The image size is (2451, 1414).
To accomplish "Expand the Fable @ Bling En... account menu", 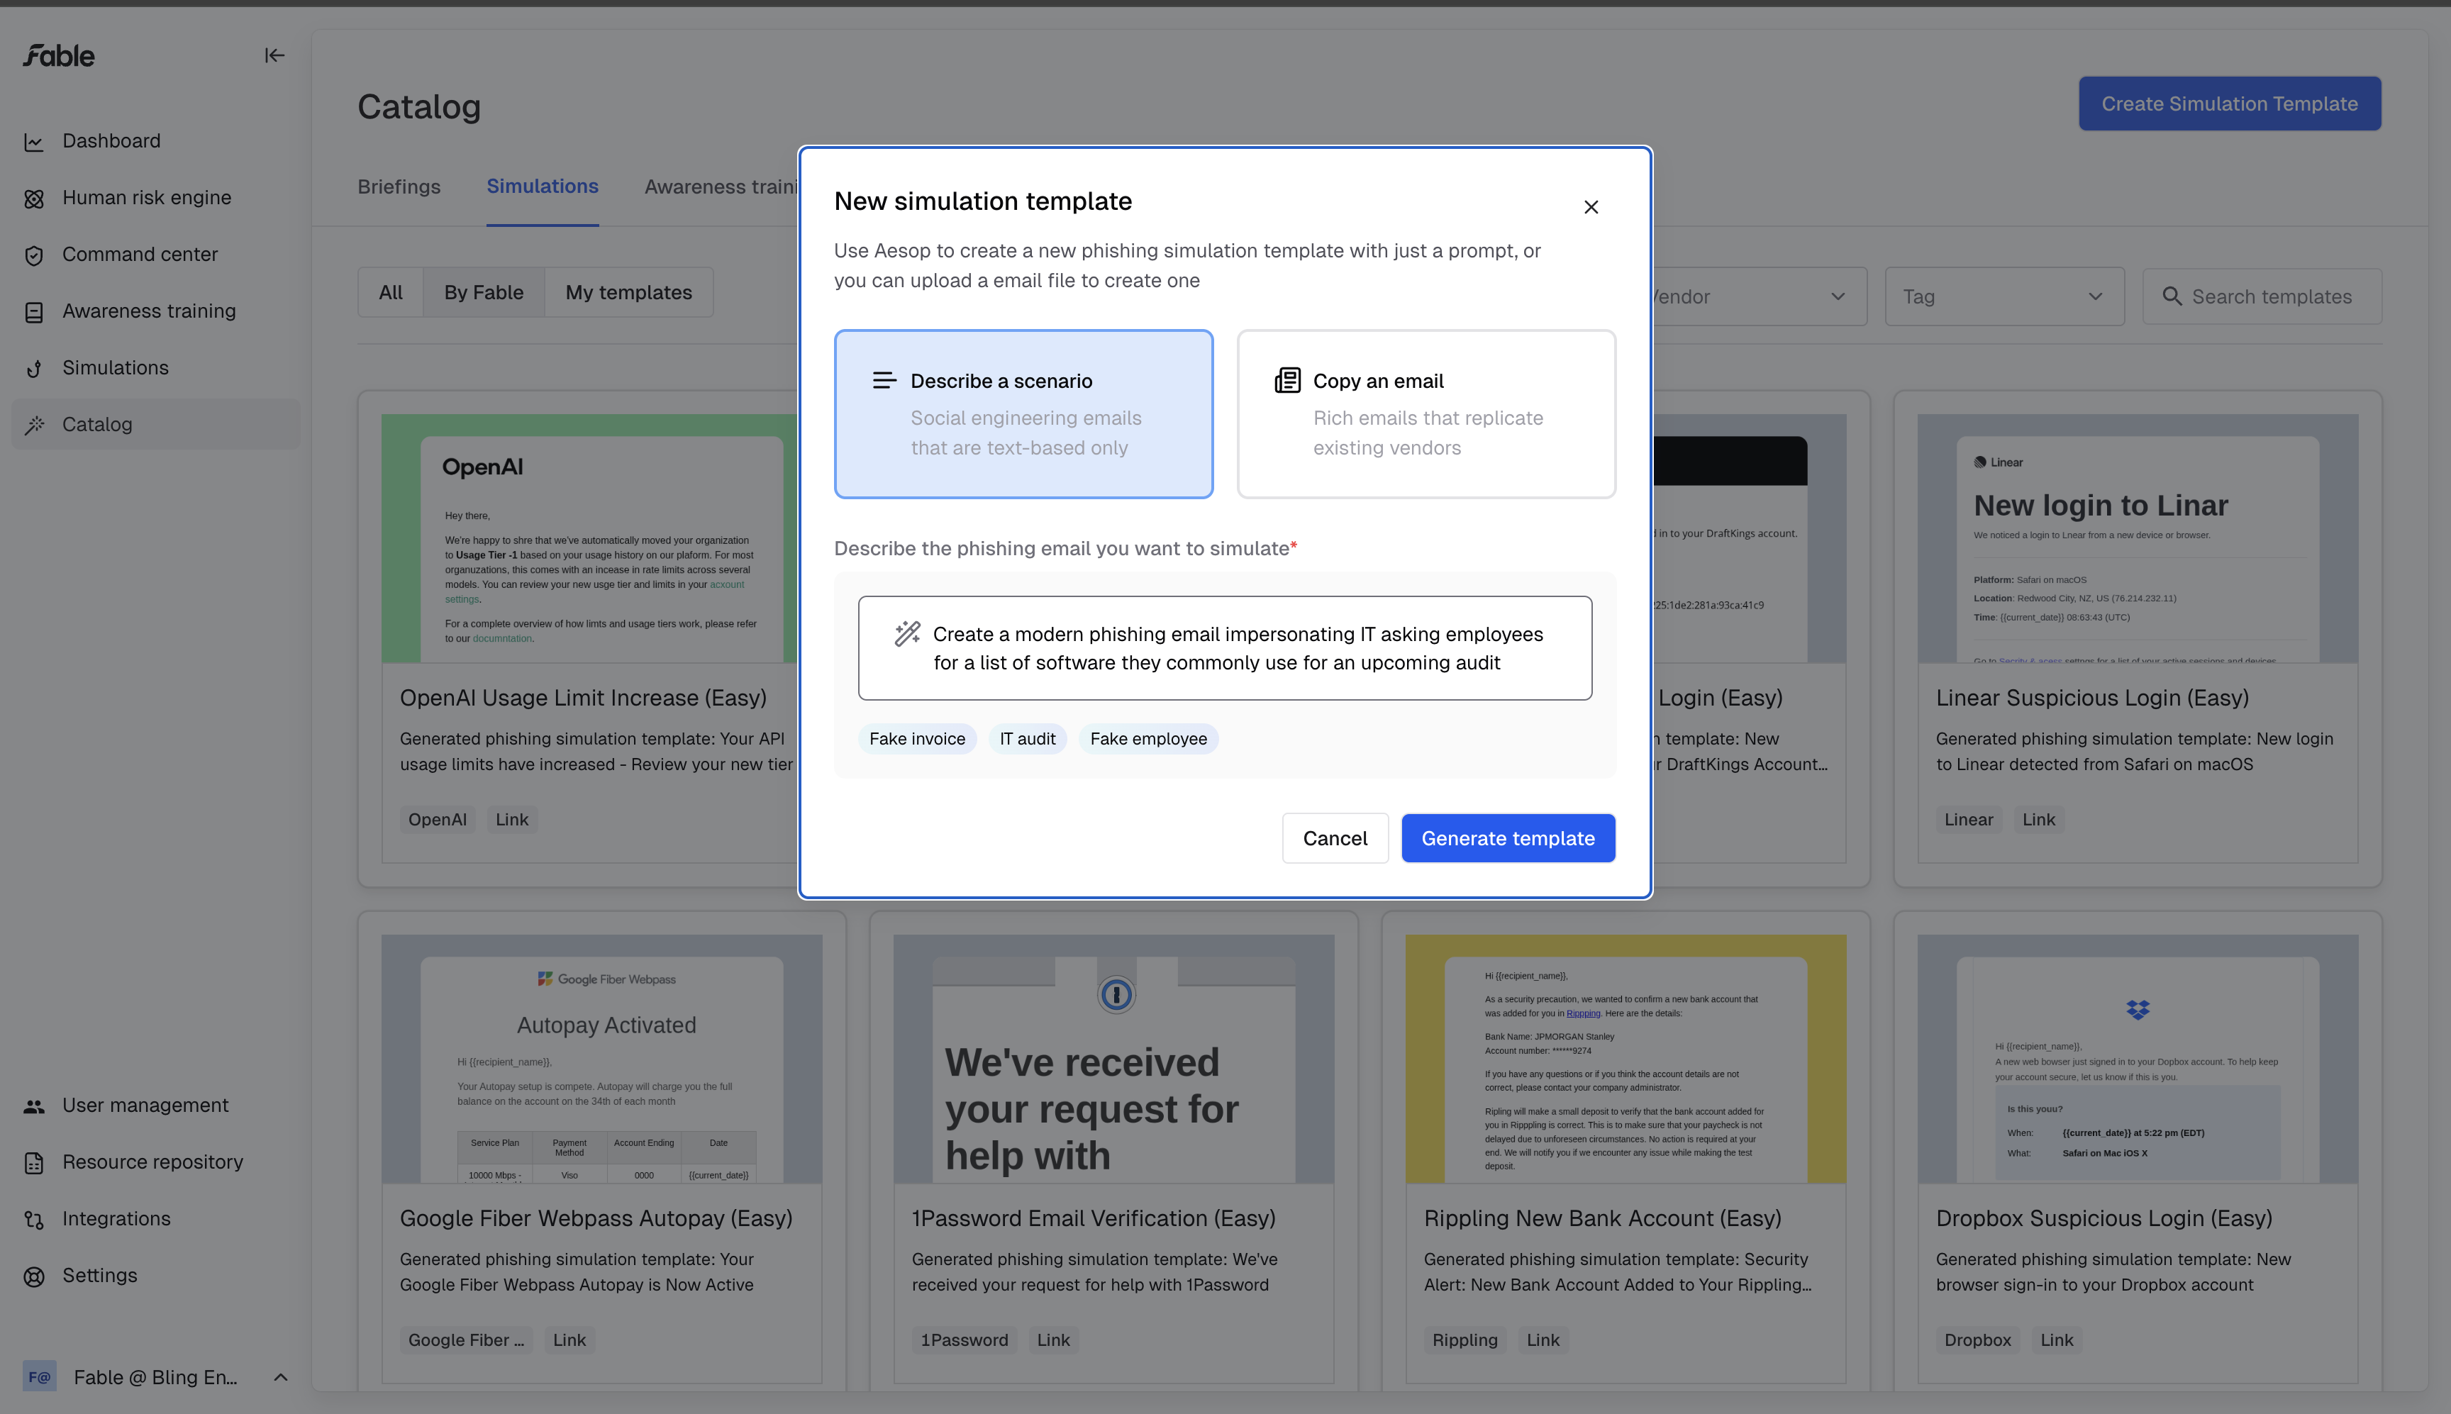I will pos(155,1376).
